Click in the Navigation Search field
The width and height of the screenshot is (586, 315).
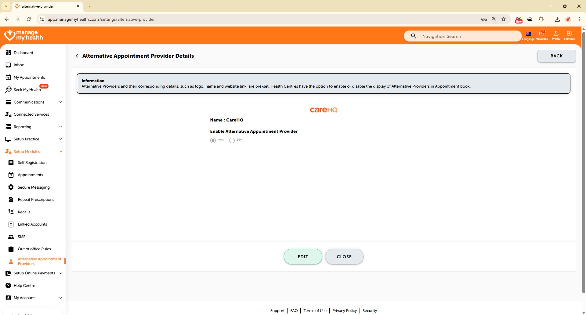click(x=467, y=36)
